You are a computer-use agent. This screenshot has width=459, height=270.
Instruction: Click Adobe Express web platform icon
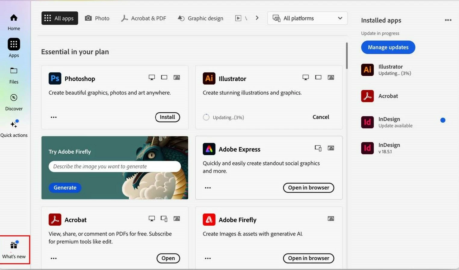coord(331,148)
